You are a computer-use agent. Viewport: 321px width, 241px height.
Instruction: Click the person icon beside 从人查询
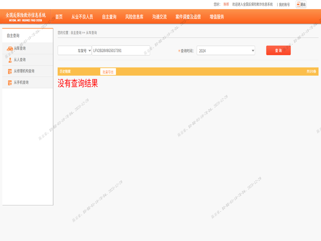[10, 60]
